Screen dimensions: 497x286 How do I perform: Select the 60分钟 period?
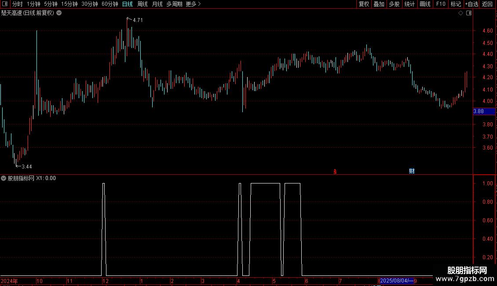(110, 4)
